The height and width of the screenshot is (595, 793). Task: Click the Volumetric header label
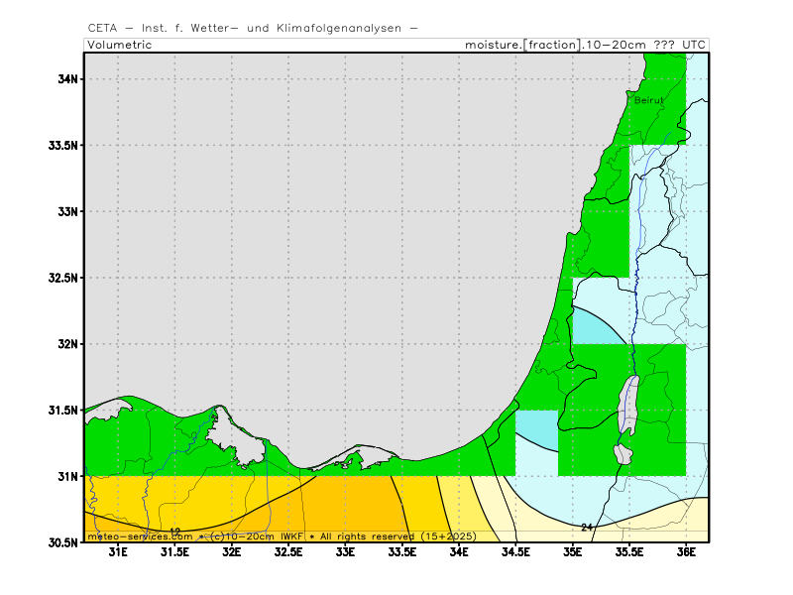point(119,45)
